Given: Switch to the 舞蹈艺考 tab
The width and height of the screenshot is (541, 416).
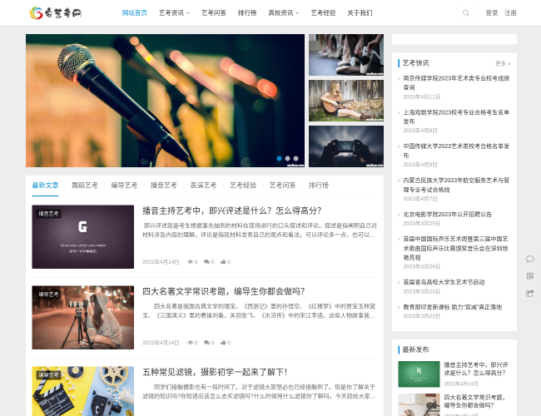Looking at the screenshot, I should [x=85, y=186].
